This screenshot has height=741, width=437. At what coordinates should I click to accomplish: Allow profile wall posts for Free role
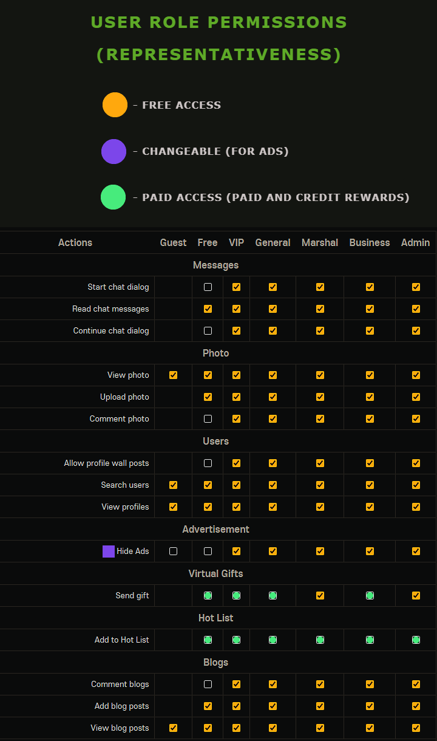tap(208, 463)
